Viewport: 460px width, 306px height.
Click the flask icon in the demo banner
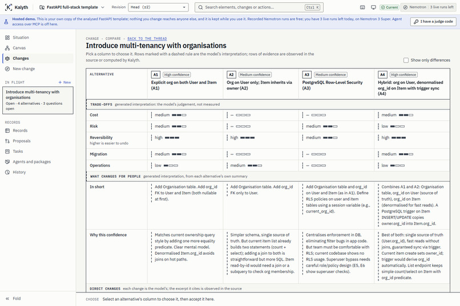6,22
